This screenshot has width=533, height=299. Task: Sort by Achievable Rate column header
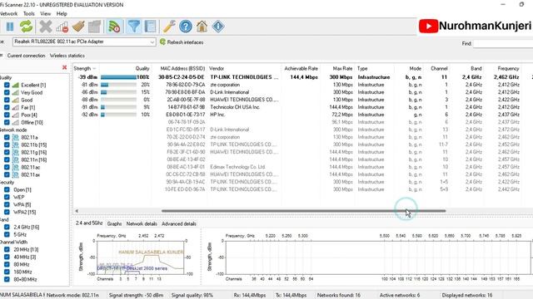[x=301, y=68]
